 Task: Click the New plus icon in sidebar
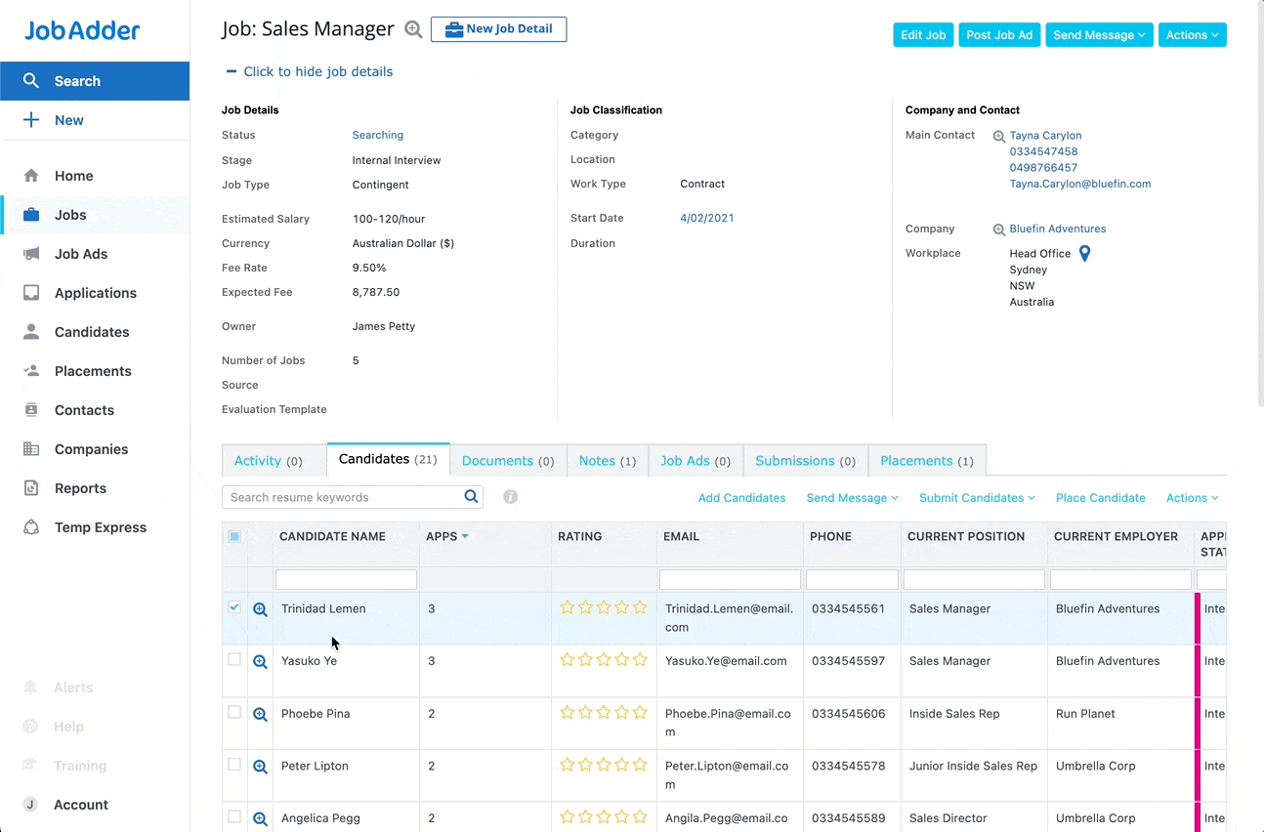coord(31,120)
